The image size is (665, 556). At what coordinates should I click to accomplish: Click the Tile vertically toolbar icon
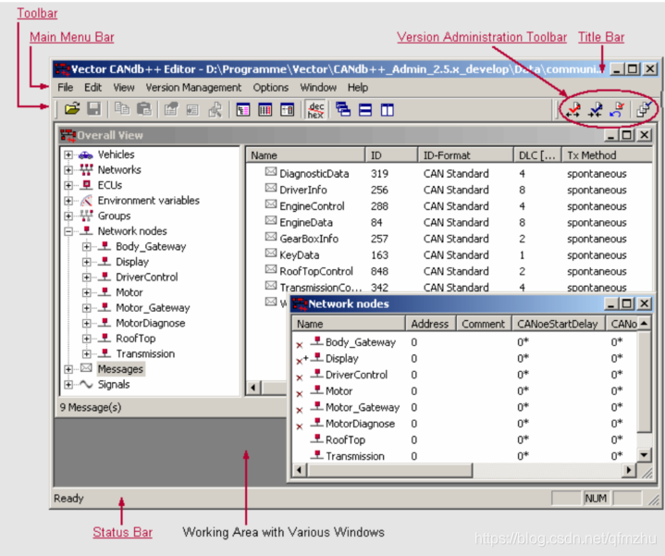(x=388, y=110)
